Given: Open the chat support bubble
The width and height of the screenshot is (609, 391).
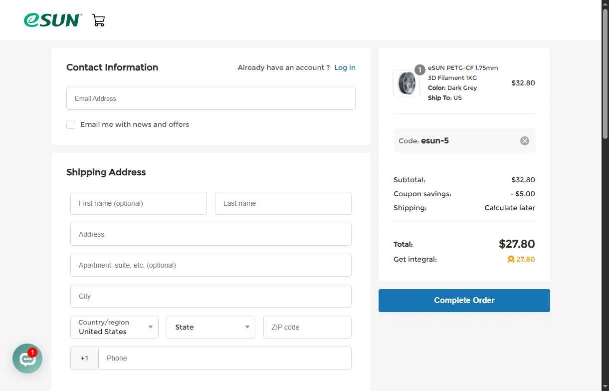Looking at the screenshot, I should pyautogui.click(x=27, y=359).
